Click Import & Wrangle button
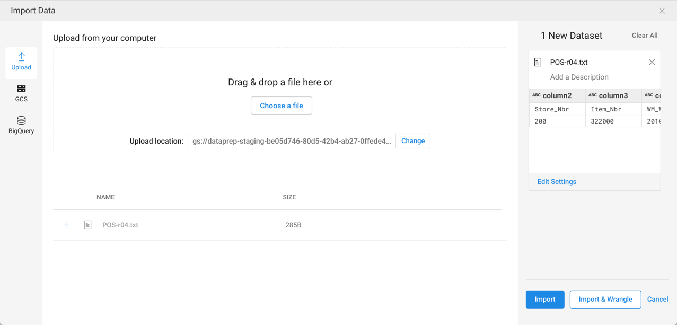 (605, 300)
